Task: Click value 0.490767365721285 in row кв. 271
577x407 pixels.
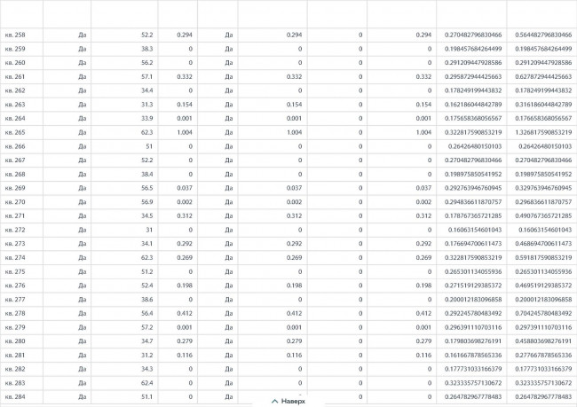Action: tap(543, 215)
